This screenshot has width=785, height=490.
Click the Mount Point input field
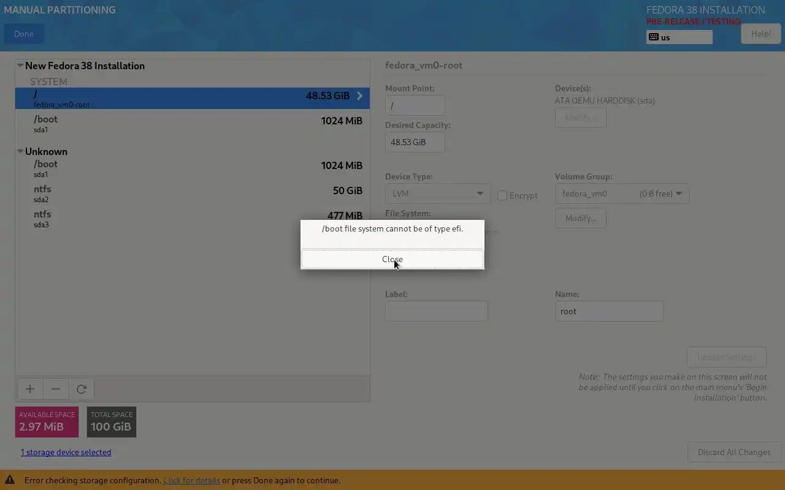(415, 105)
